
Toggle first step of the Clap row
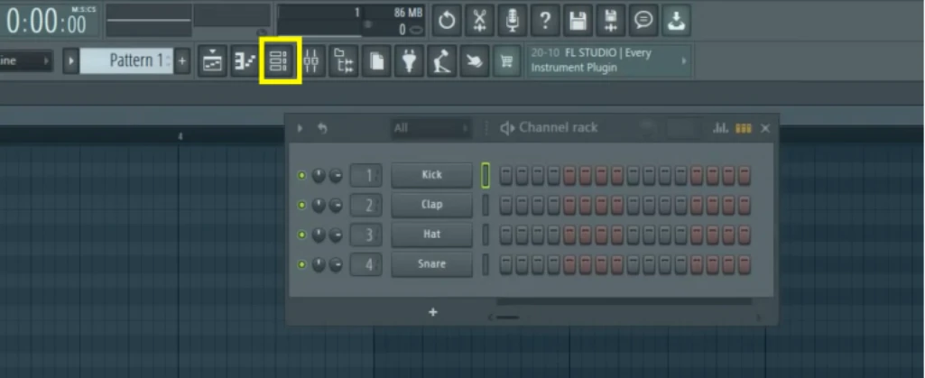coord(506,205)
